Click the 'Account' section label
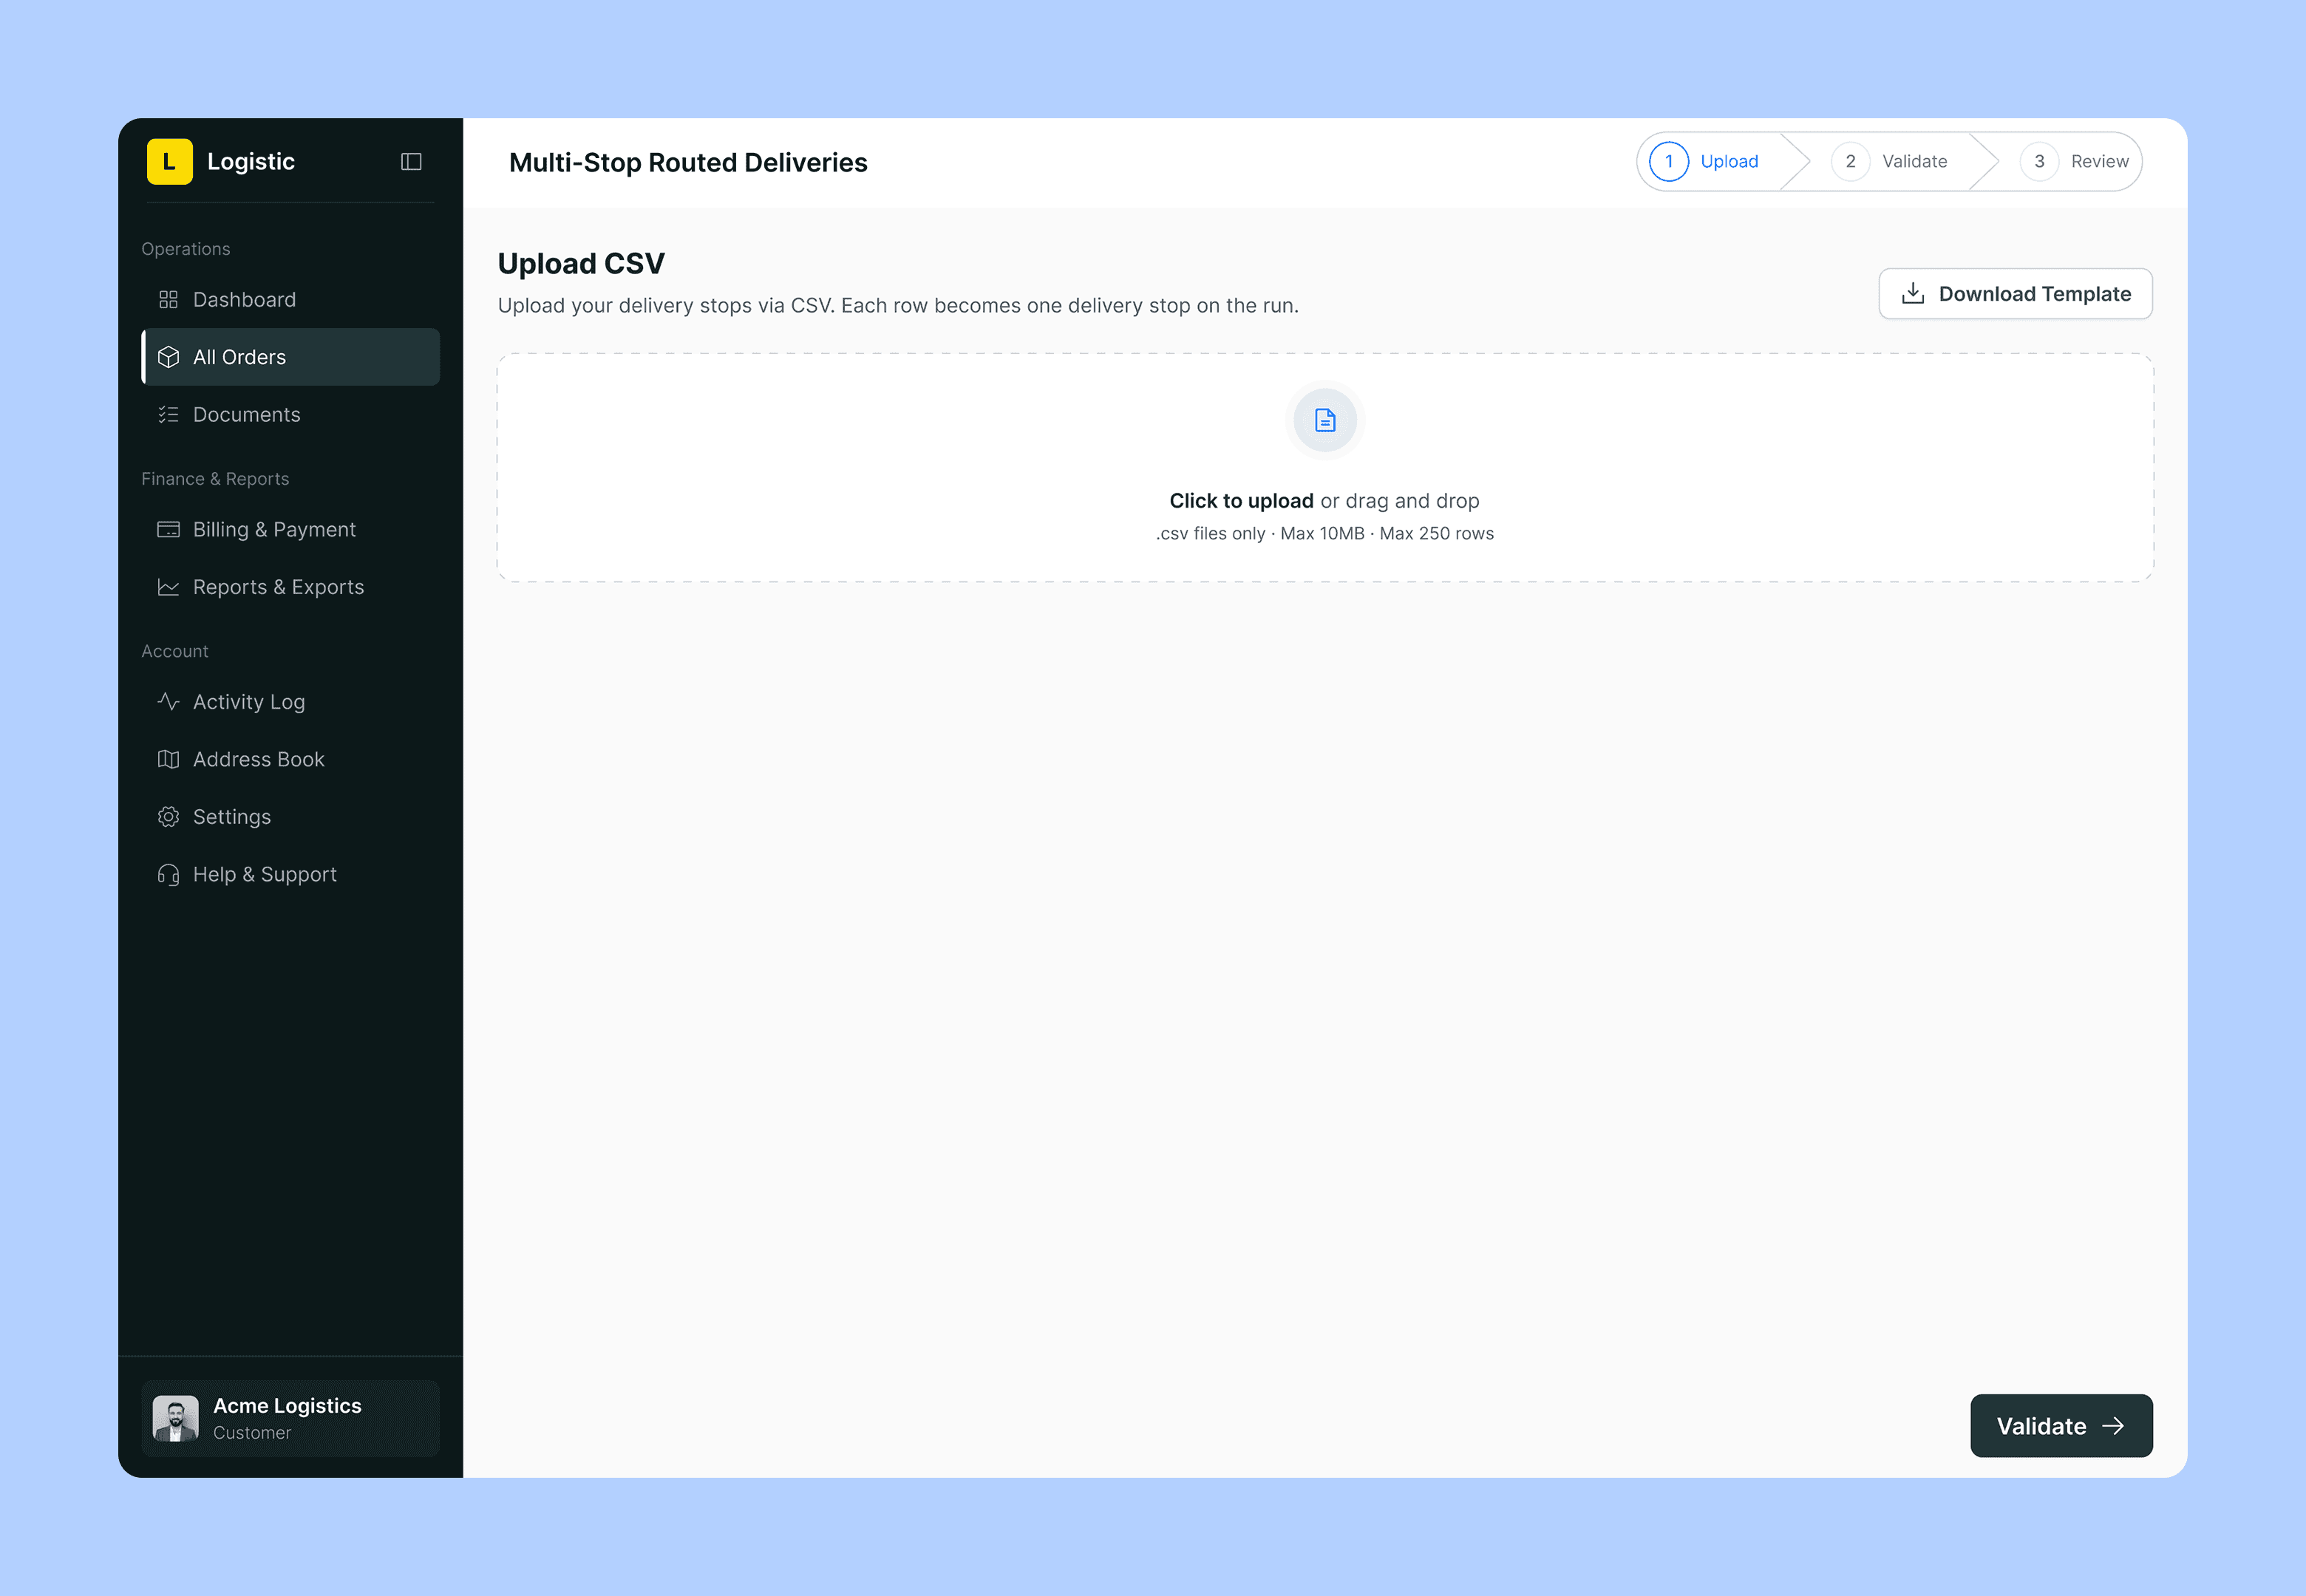 click(175, 651)
